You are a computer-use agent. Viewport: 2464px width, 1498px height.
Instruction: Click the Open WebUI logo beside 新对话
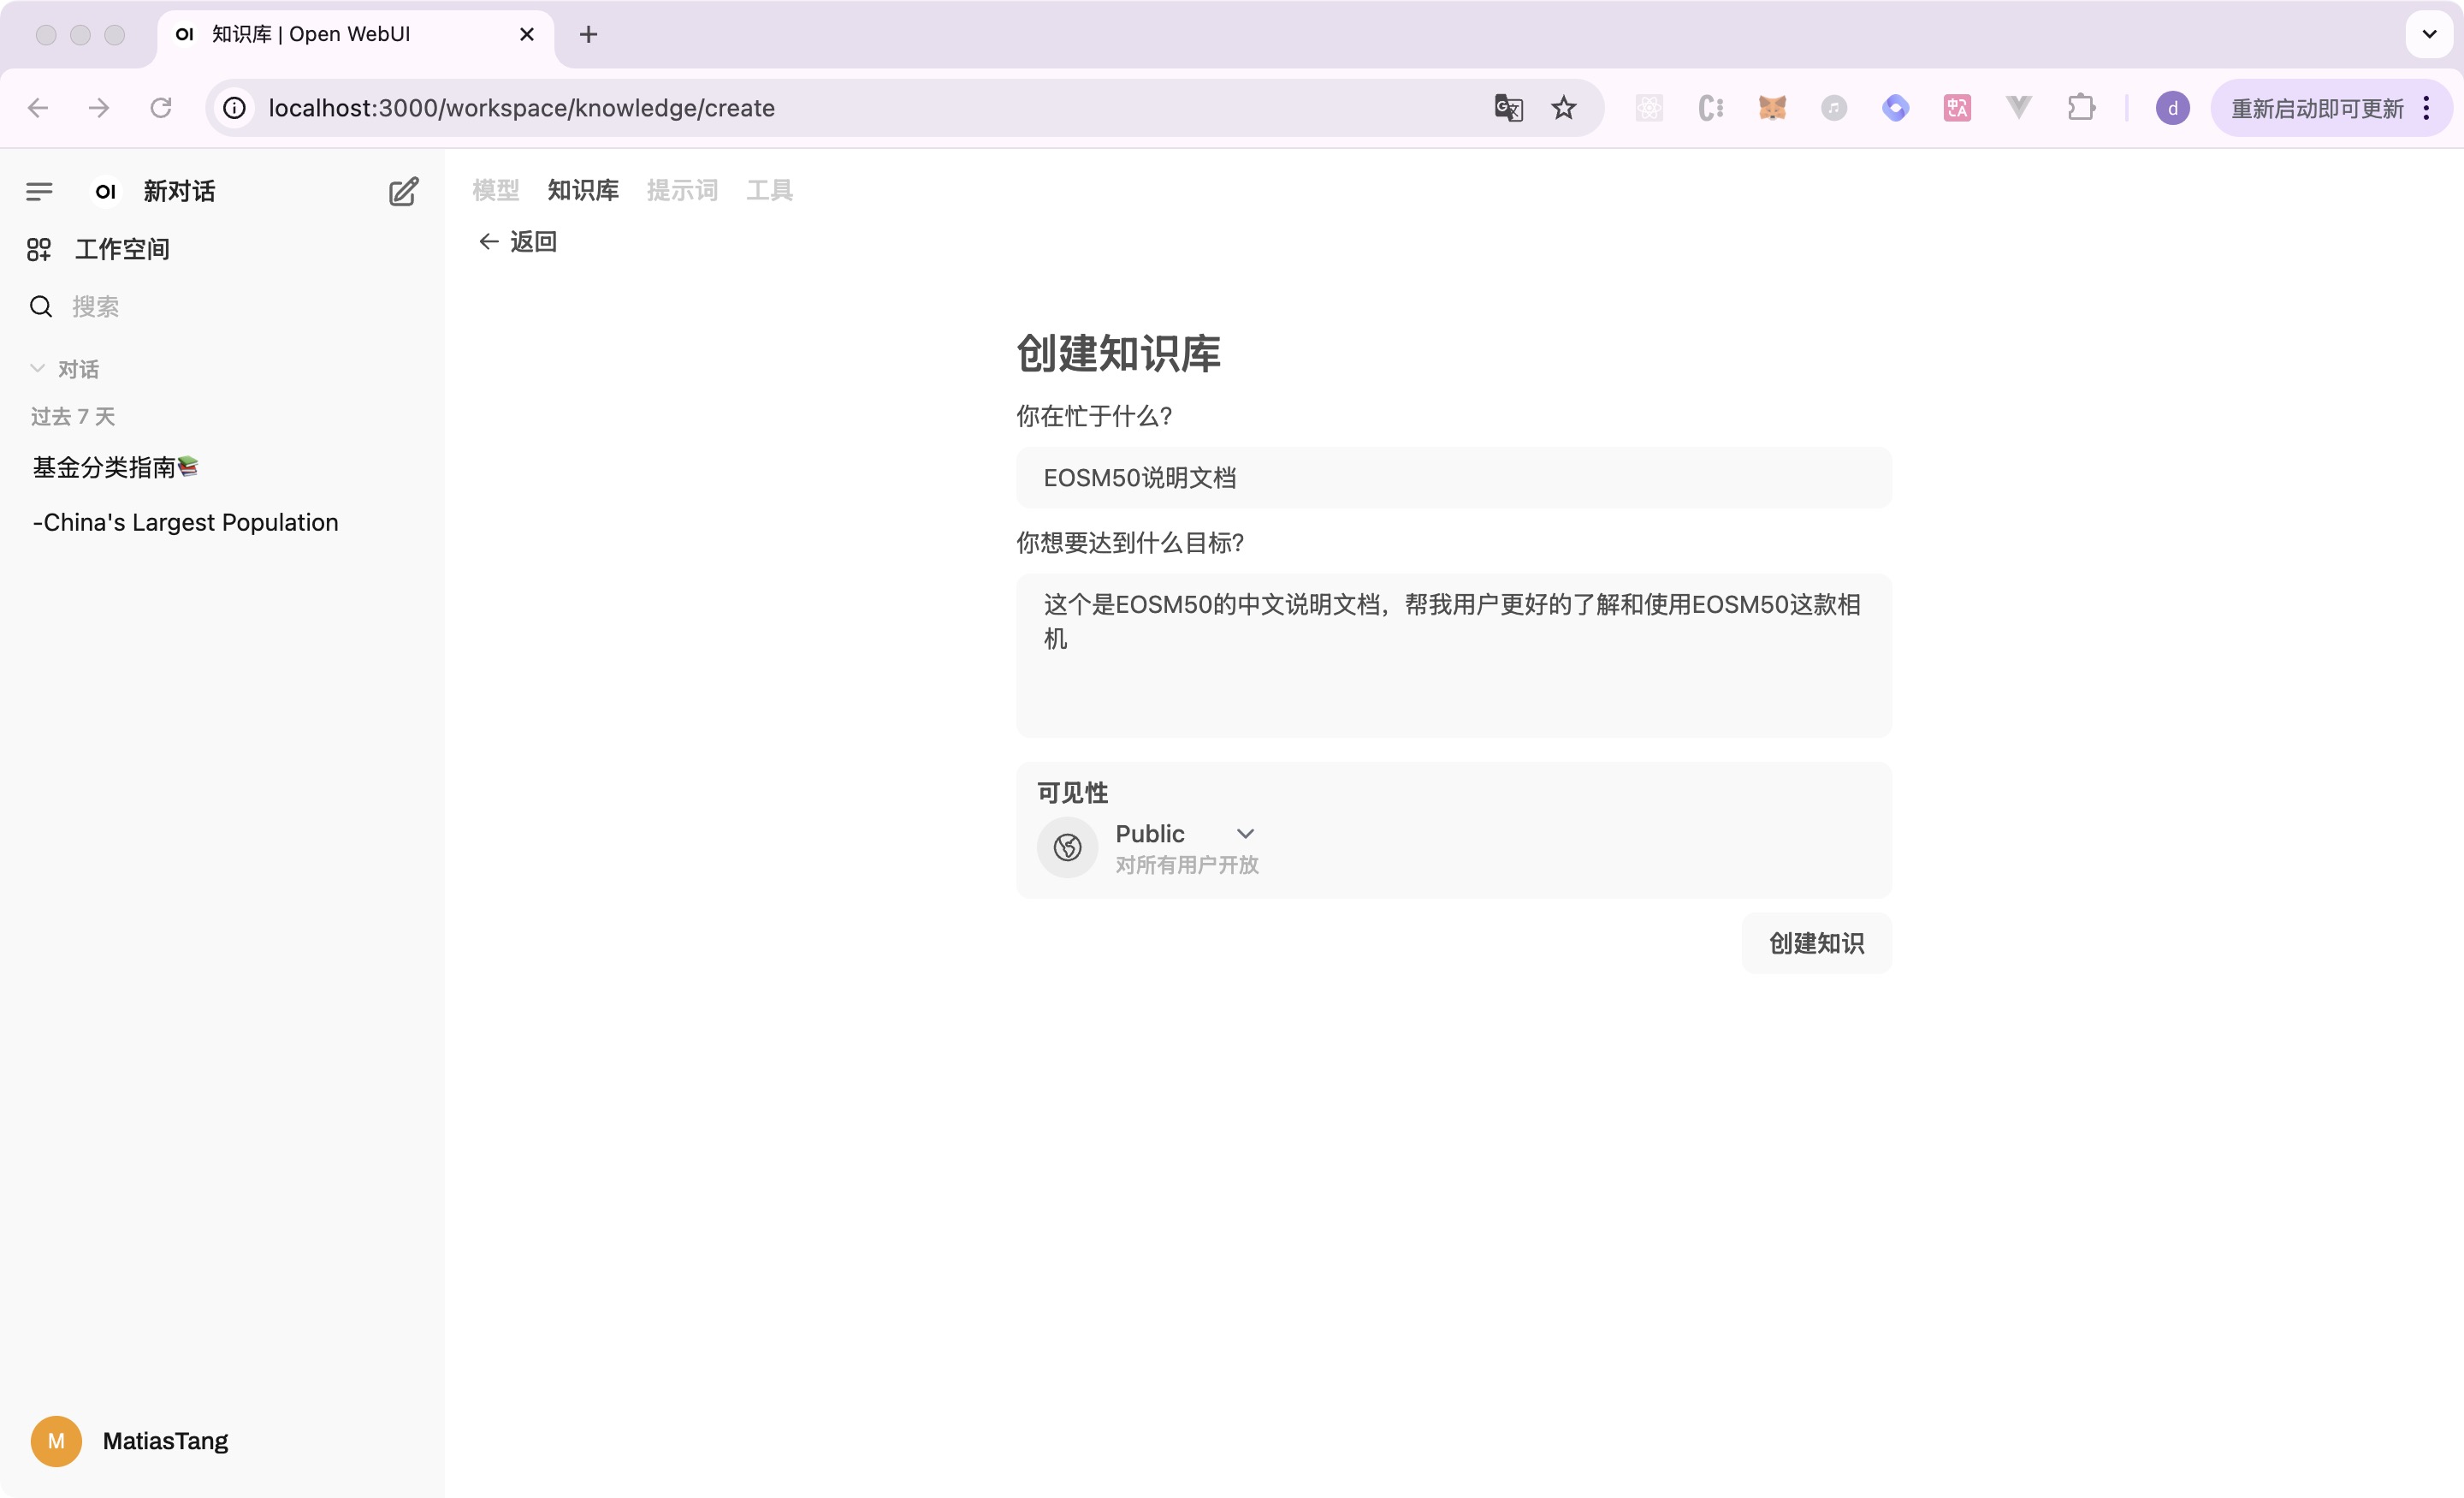[106, 191]
